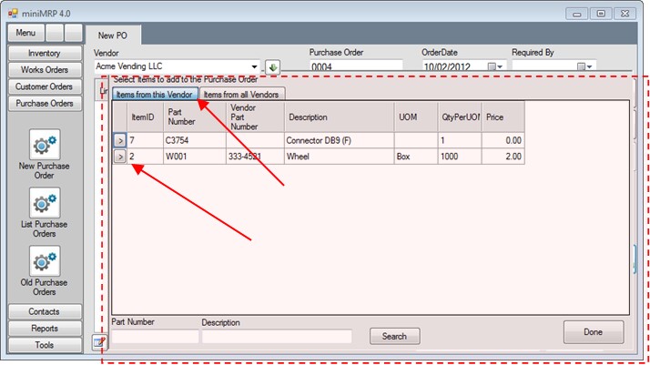This screenshot has height=365, width=650.
Task: Add Wheel item using its row arrow
Action: click(x=120, y=157)
